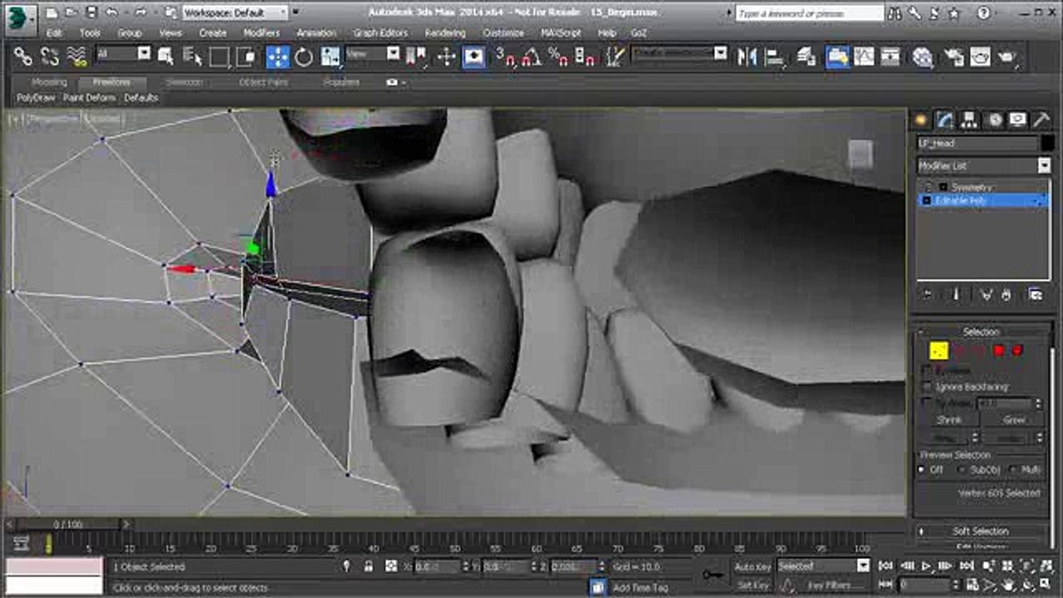Save the file with the floppy icon
The image size is (1063, 598).
click(91, 12)
